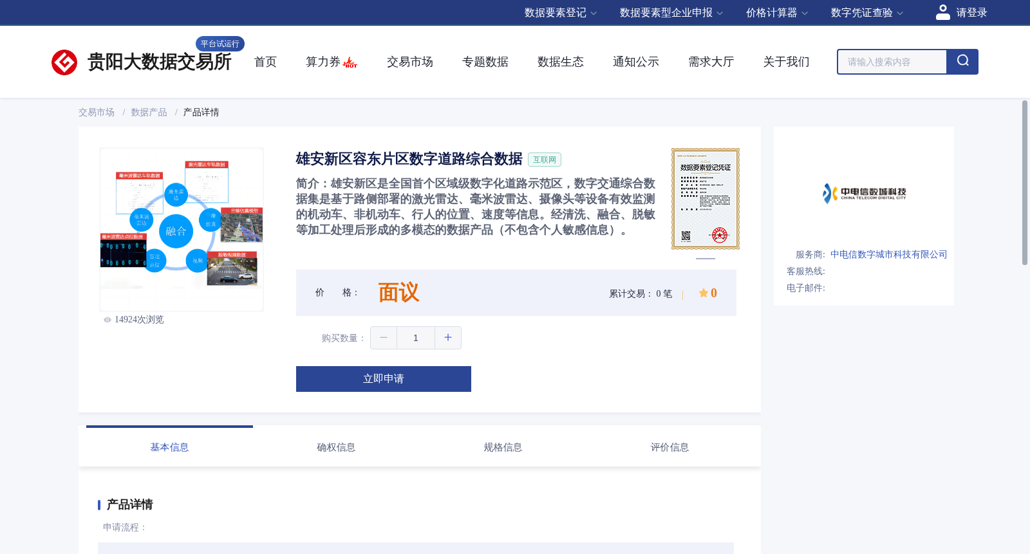This screenshot has width=1030, height=554.
Task: Open the 专题数据 nav item
Action: [x=485, y=62]
